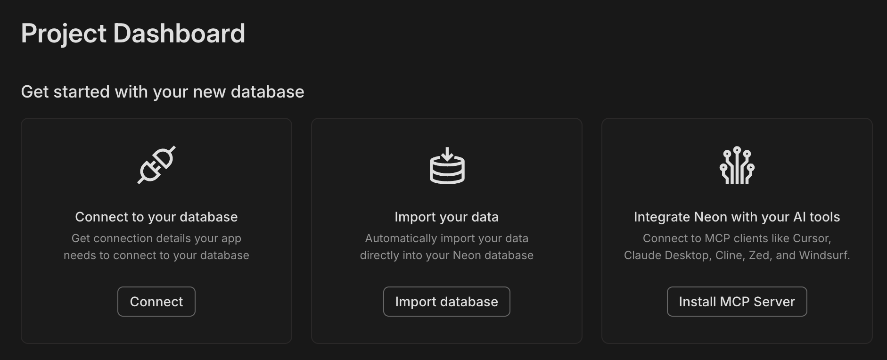Click the connection details description text
The width and height of the screenshot is (887, 360).
[156, 246]
